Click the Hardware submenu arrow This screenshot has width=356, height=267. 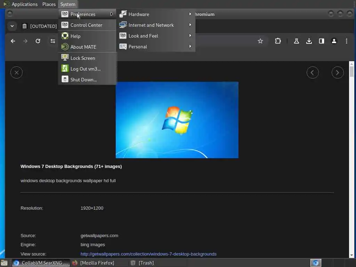(190, 14)
